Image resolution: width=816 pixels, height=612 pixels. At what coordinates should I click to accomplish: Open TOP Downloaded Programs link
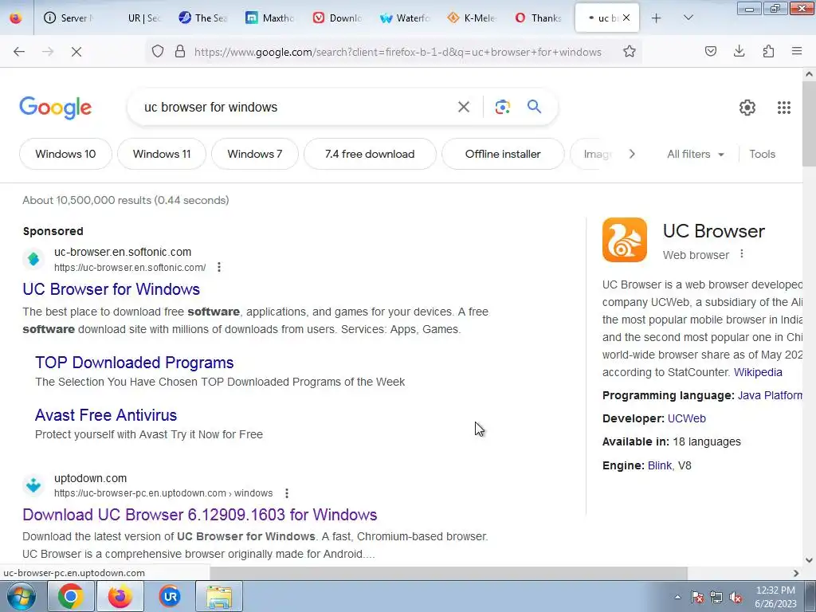pos(134,363)
